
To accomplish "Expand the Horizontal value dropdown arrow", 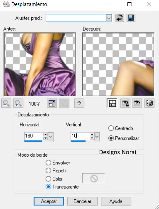I will [50, 136].
